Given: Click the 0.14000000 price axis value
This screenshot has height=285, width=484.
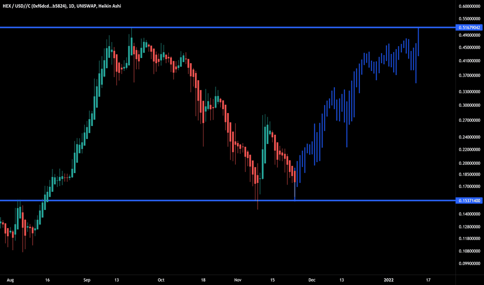Looking at the screenshot, I should (x=469, y=214).
